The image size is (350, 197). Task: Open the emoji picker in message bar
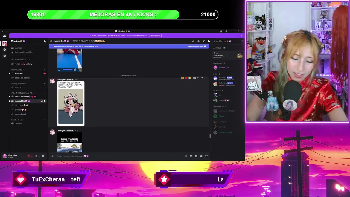pos(201,156)
